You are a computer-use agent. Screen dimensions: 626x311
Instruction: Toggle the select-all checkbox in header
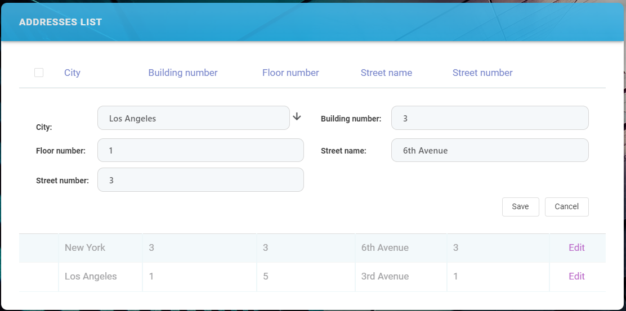click(39, 73)
